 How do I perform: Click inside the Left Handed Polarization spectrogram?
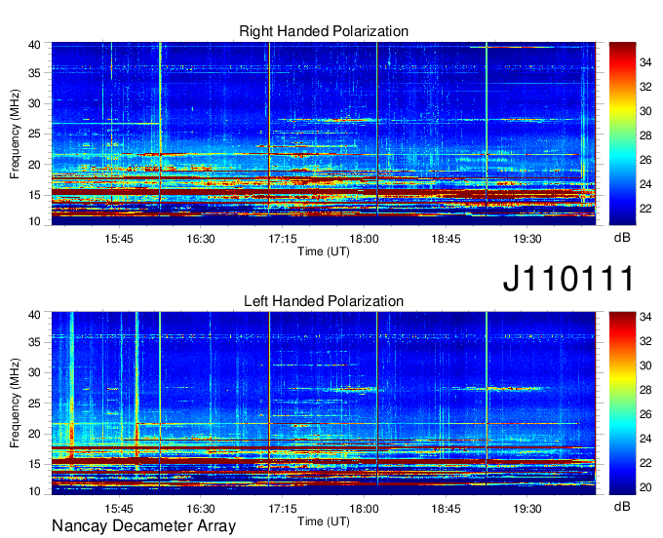coord(324,403)
